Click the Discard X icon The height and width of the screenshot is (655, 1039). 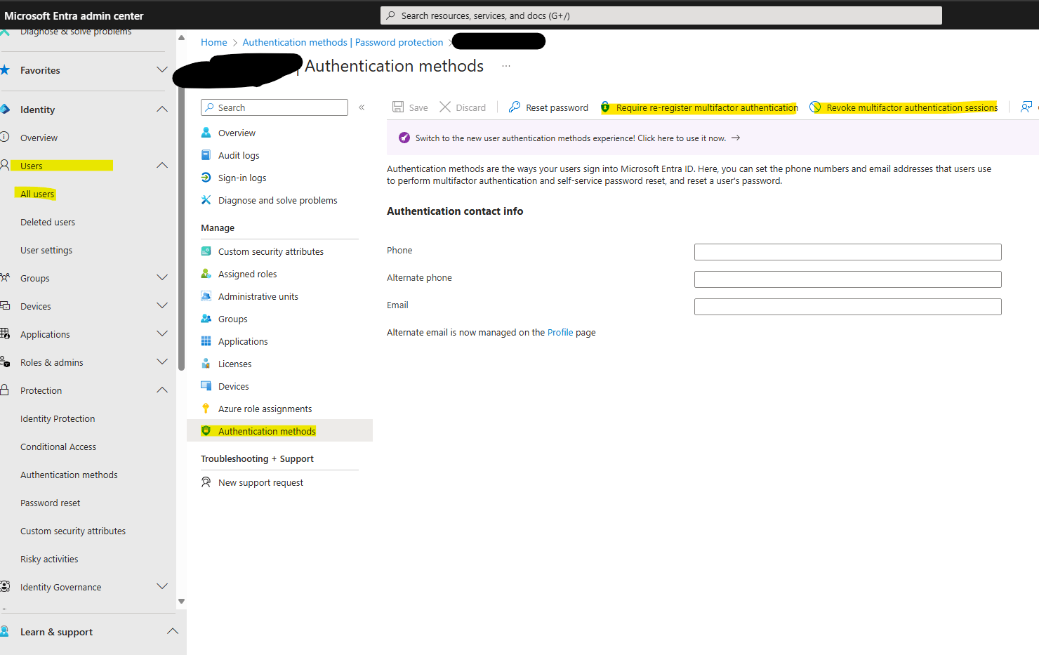445,107
